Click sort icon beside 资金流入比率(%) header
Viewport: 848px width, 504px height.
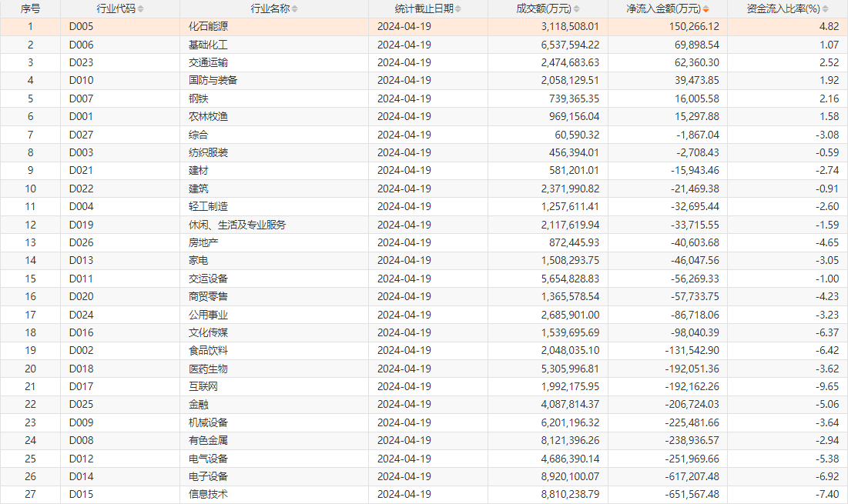click(825, 8)
